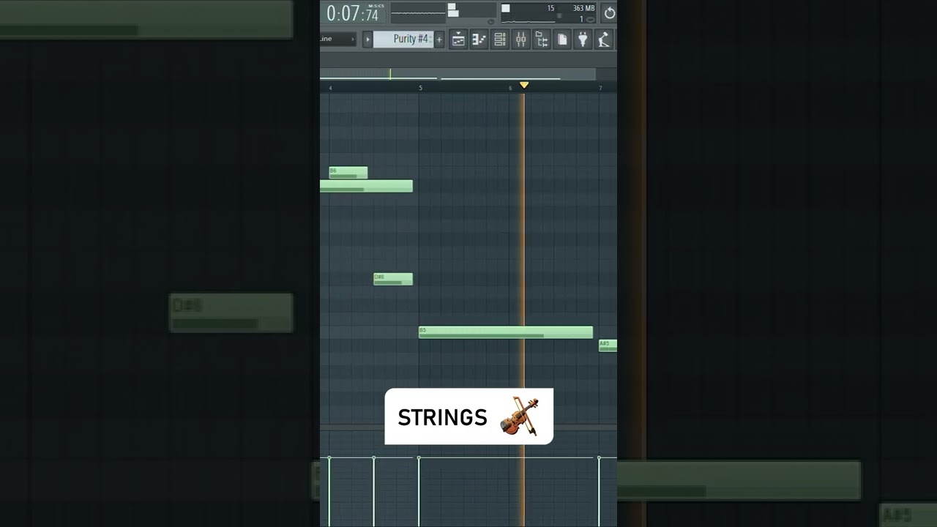Select the long note below B6
Screen dimensions: 937x527
click(366, 186)
